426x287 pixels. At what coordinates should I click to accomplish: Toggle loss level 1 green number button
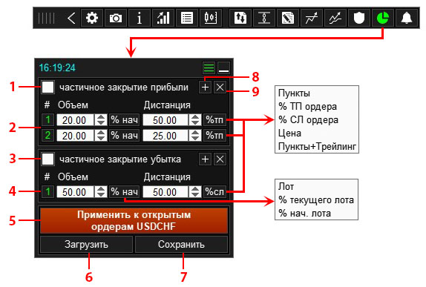(47, 191)
